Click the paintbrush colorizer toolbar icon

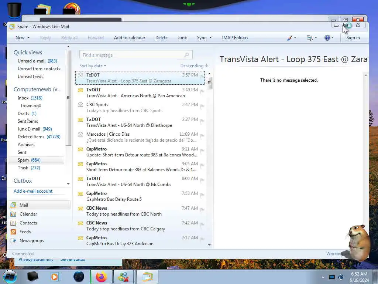coord(289,38)
